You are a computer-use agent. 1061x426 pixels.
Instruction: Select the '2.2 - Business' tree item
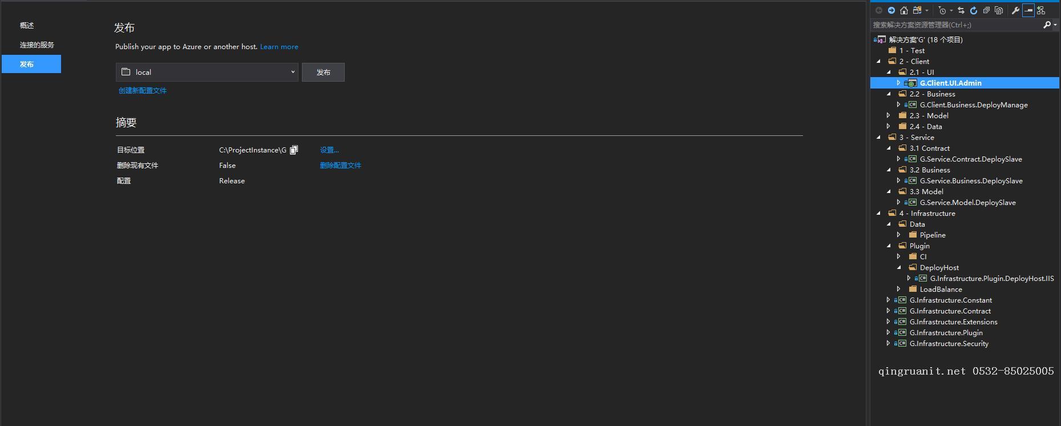(x=933, y=94)
